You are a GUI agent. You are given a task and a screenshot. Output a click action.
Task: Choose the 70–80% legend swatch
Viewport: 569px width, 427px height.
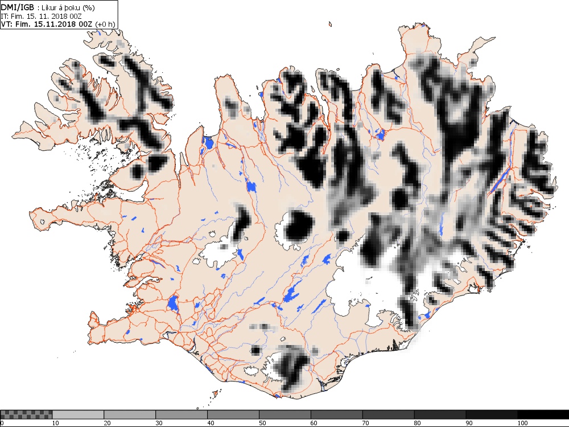tap(388, 414)
